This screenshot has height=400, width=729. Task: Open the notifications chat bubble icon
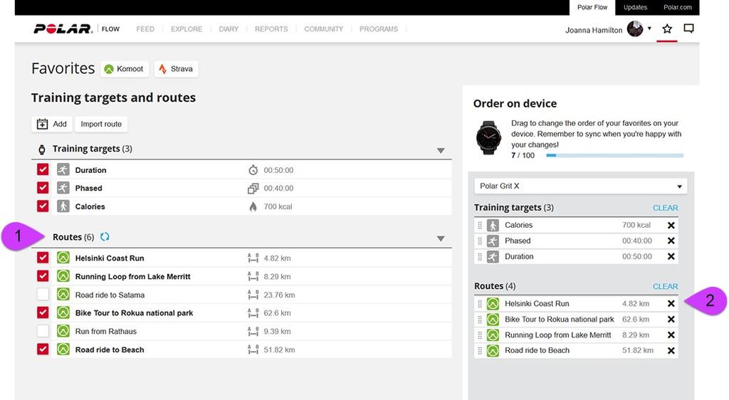tap(688, 28)
